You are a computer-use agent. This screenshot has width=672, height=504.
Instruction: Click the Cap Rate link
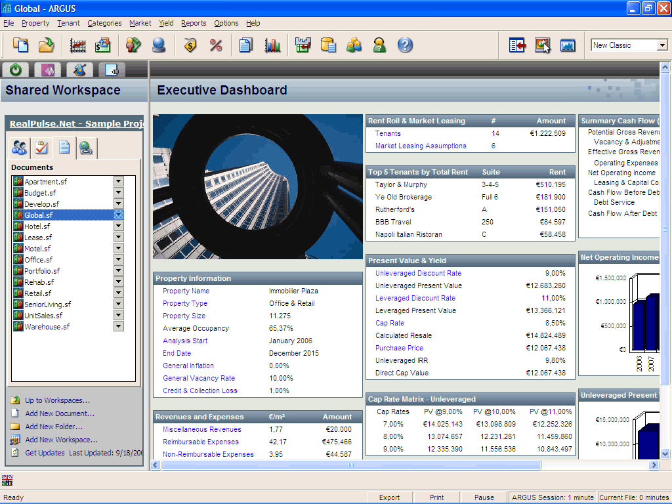[390, 323]
